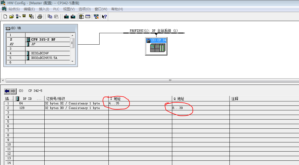Screen dimensions: 299x165
Task: Click the Save floppy disk icon
Action: point(24,16)
